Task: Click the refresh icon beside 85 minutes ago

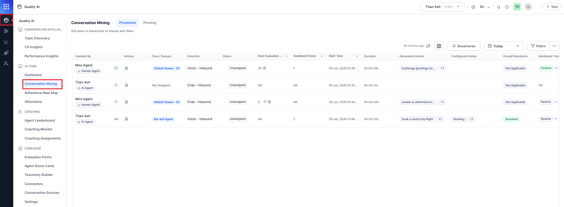Action: 428,46
